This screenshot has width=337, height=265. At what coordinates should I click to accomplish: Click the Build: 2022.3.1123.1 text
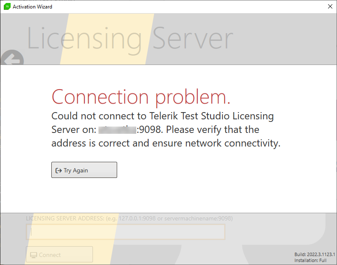[315, 254]
